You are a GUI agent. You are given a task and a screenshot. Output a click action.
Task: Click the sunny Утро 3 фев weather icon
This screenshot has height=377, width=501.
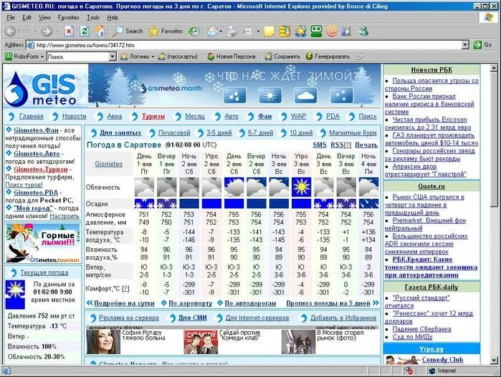coord(301,187)
